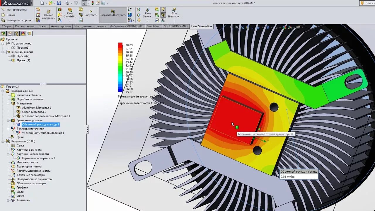Screen dimensions: 375x211
Task: Select the Flow Simulation analysis tree tab icon
Action: (29, 33)
